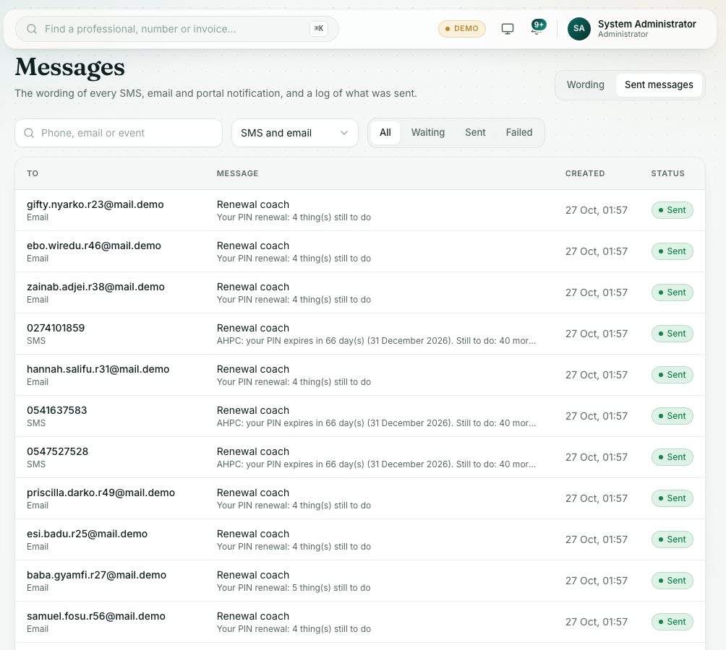
Task: Click Sent status badge for 0274101859 row
Action: 672,334
